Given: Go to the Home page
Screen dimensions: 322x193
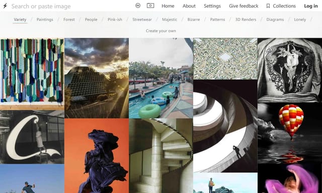Looking at the screenshot, I should pos(168,6).
